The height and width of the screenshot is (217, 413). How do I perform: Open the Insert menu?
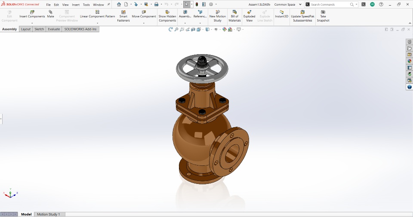pyautogui.click(x=76, y=5)
